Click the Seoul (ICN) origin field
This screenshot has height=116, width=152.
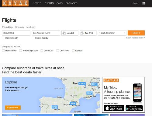point(16,33)
